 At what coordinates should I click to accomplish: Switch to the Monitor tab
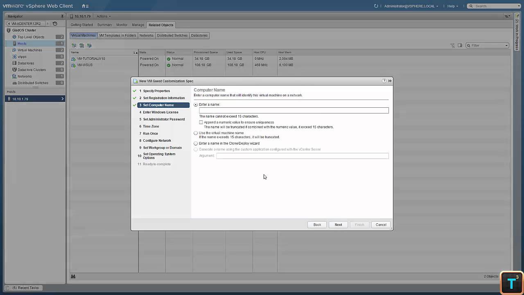(x=122, y=25)
